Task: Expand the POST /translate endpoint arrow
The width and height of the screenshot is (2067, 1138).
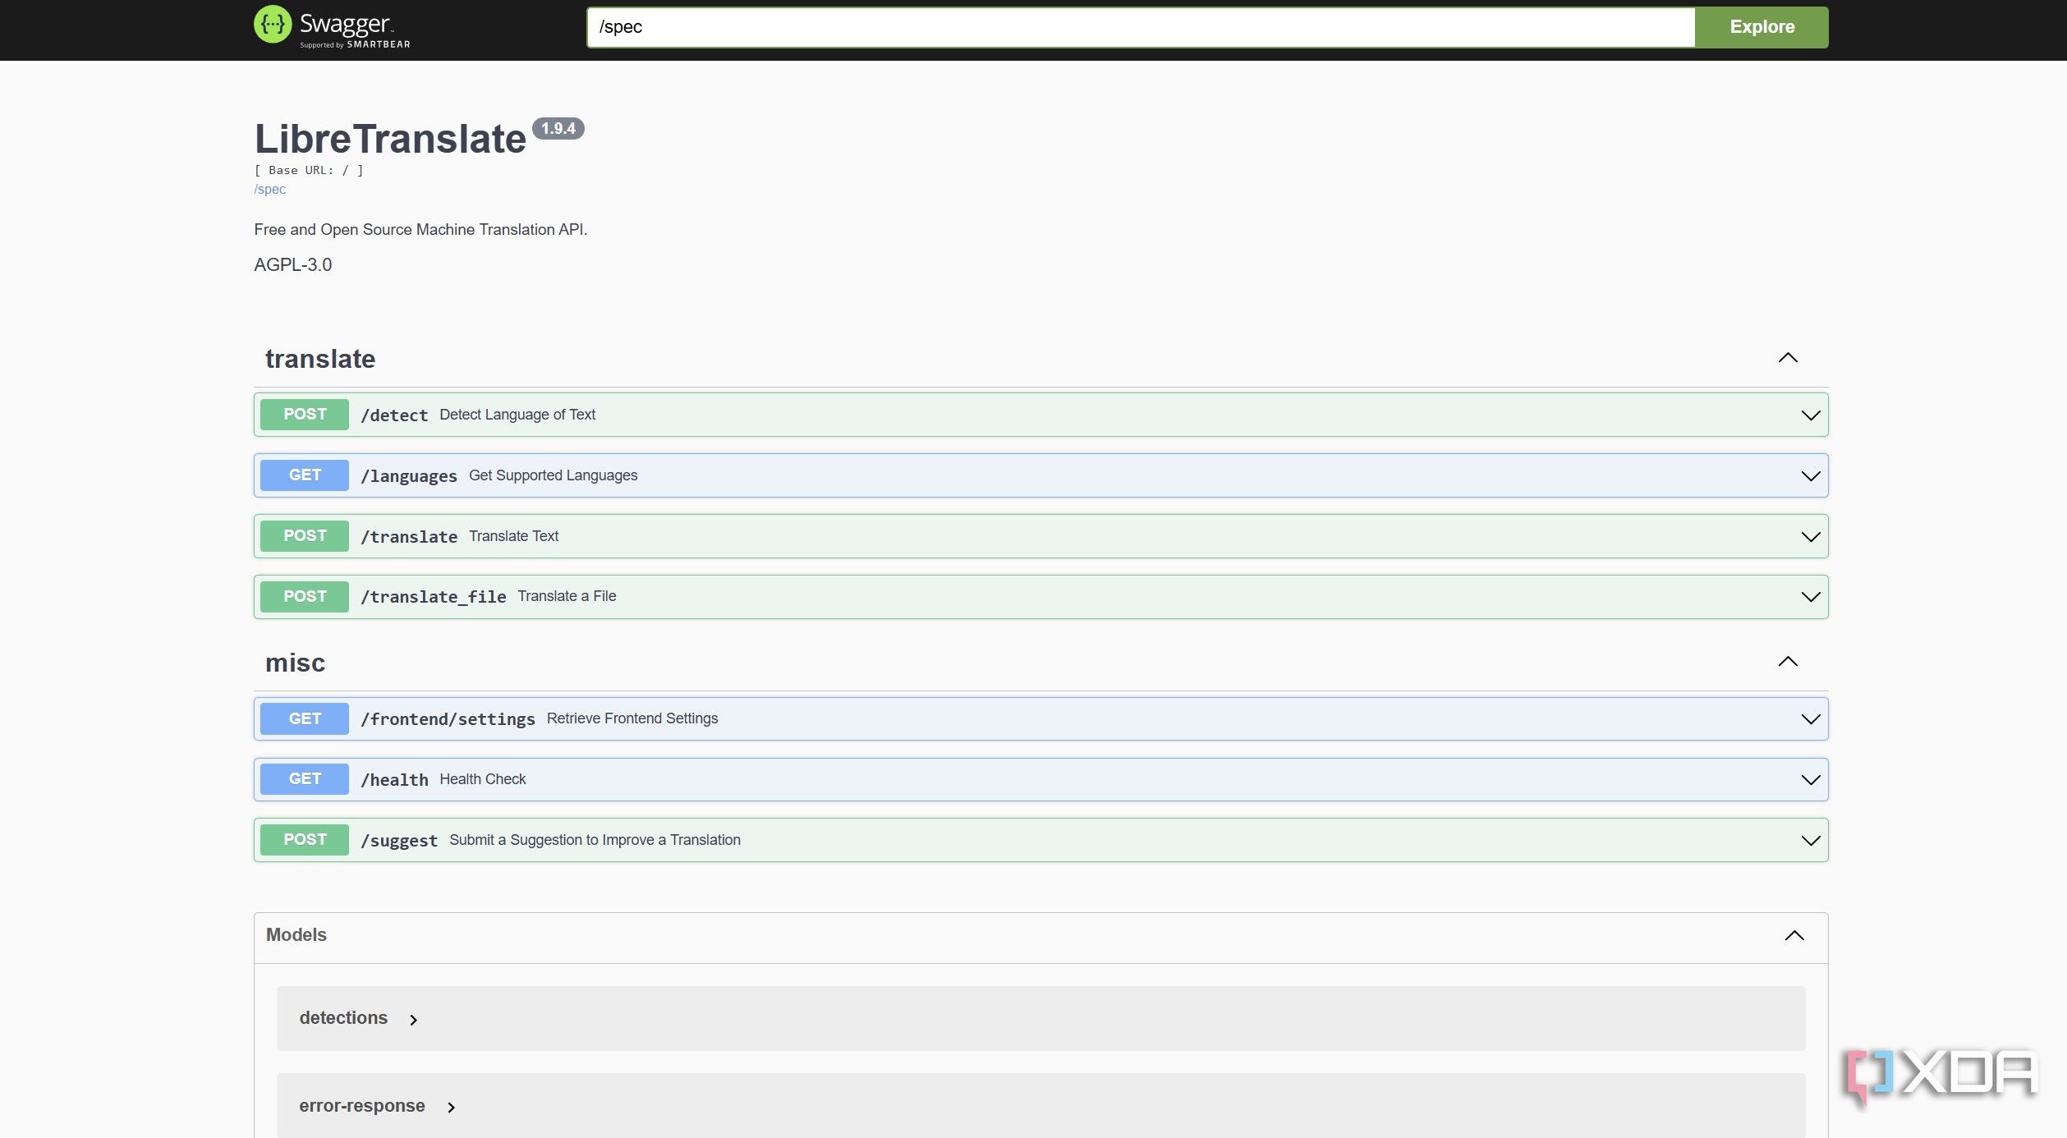Action: (1810, 537)
